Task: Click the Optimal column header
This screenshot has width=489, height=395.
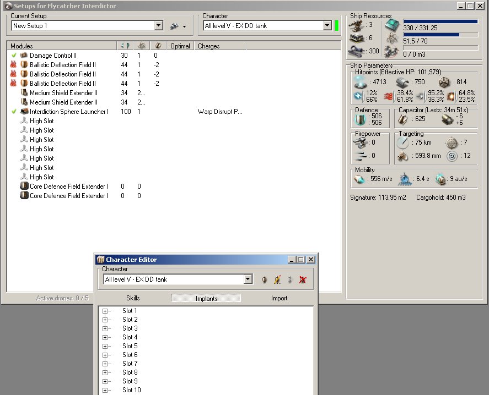Action: [x=180, y=46]
